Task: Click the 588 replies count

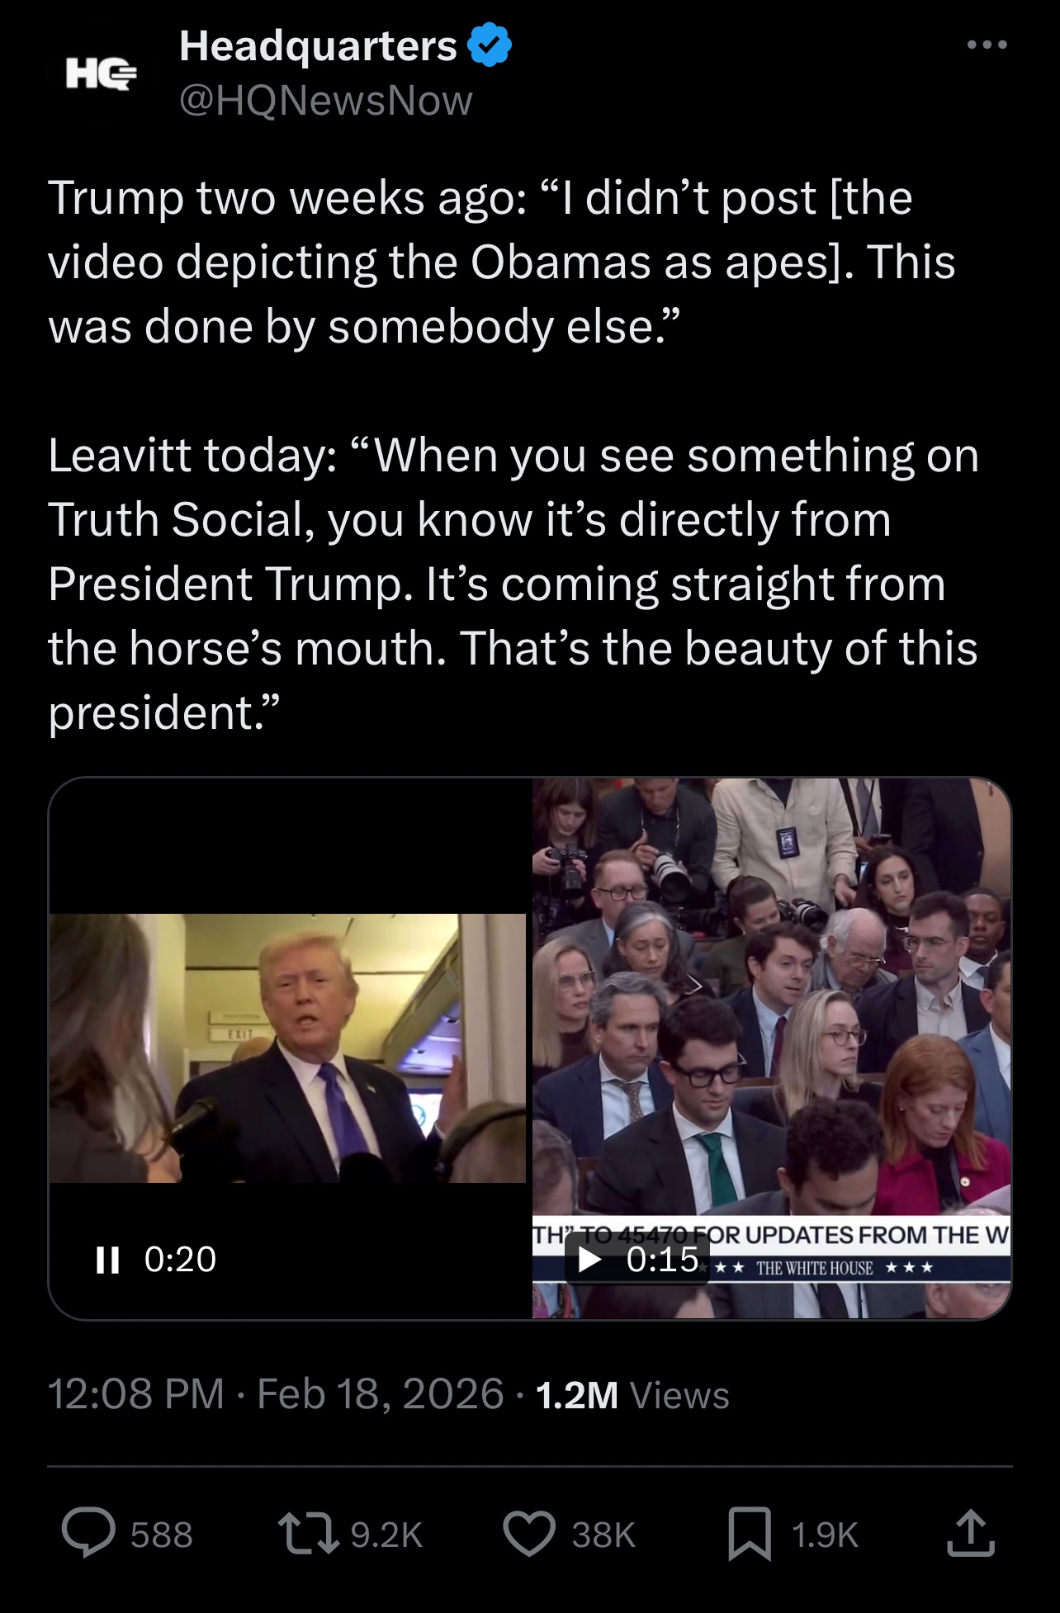Action: tap(162, 1535)
